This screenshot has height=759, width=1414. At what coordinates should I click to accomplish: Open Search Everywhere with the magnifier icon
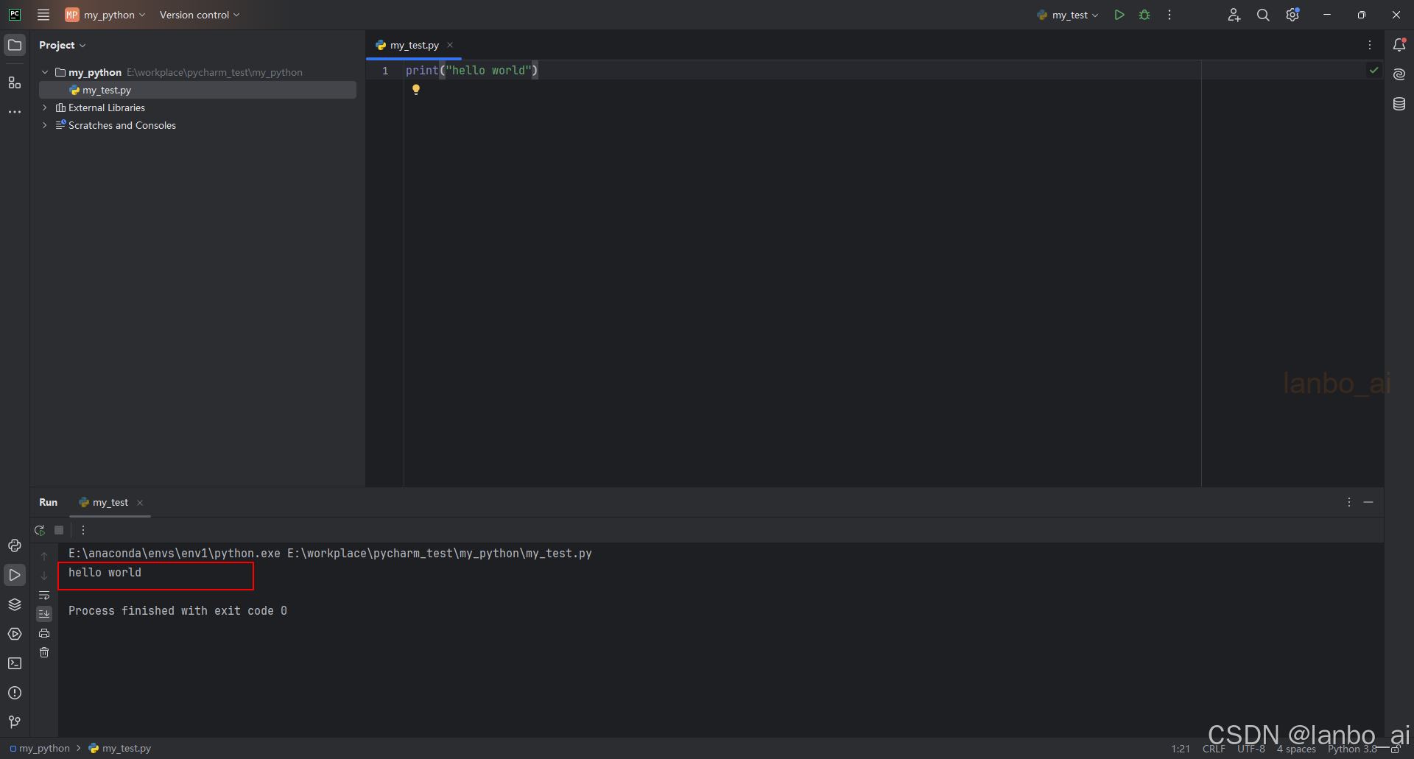coord(1264,15)
